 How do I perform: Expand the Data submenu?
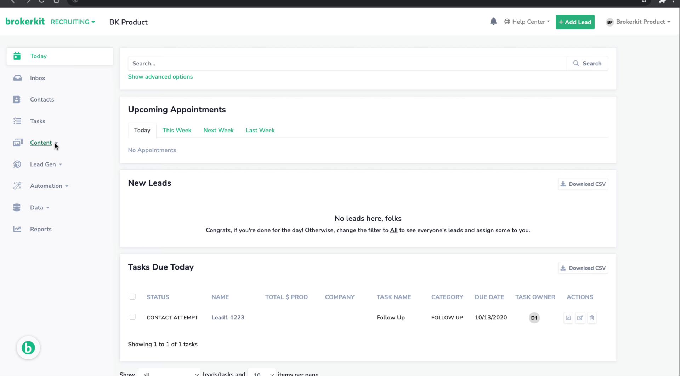48,208
